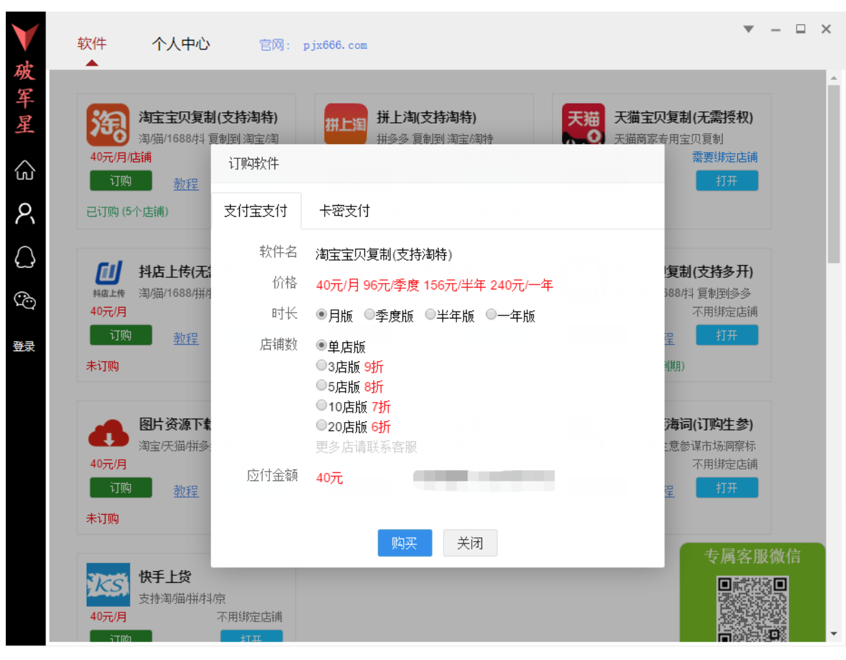Image resolution: width=846 pixels, height=660 pixels.
Task: Open 教程 link for 淘宝宝贝复制
Action: click(186, 184)
